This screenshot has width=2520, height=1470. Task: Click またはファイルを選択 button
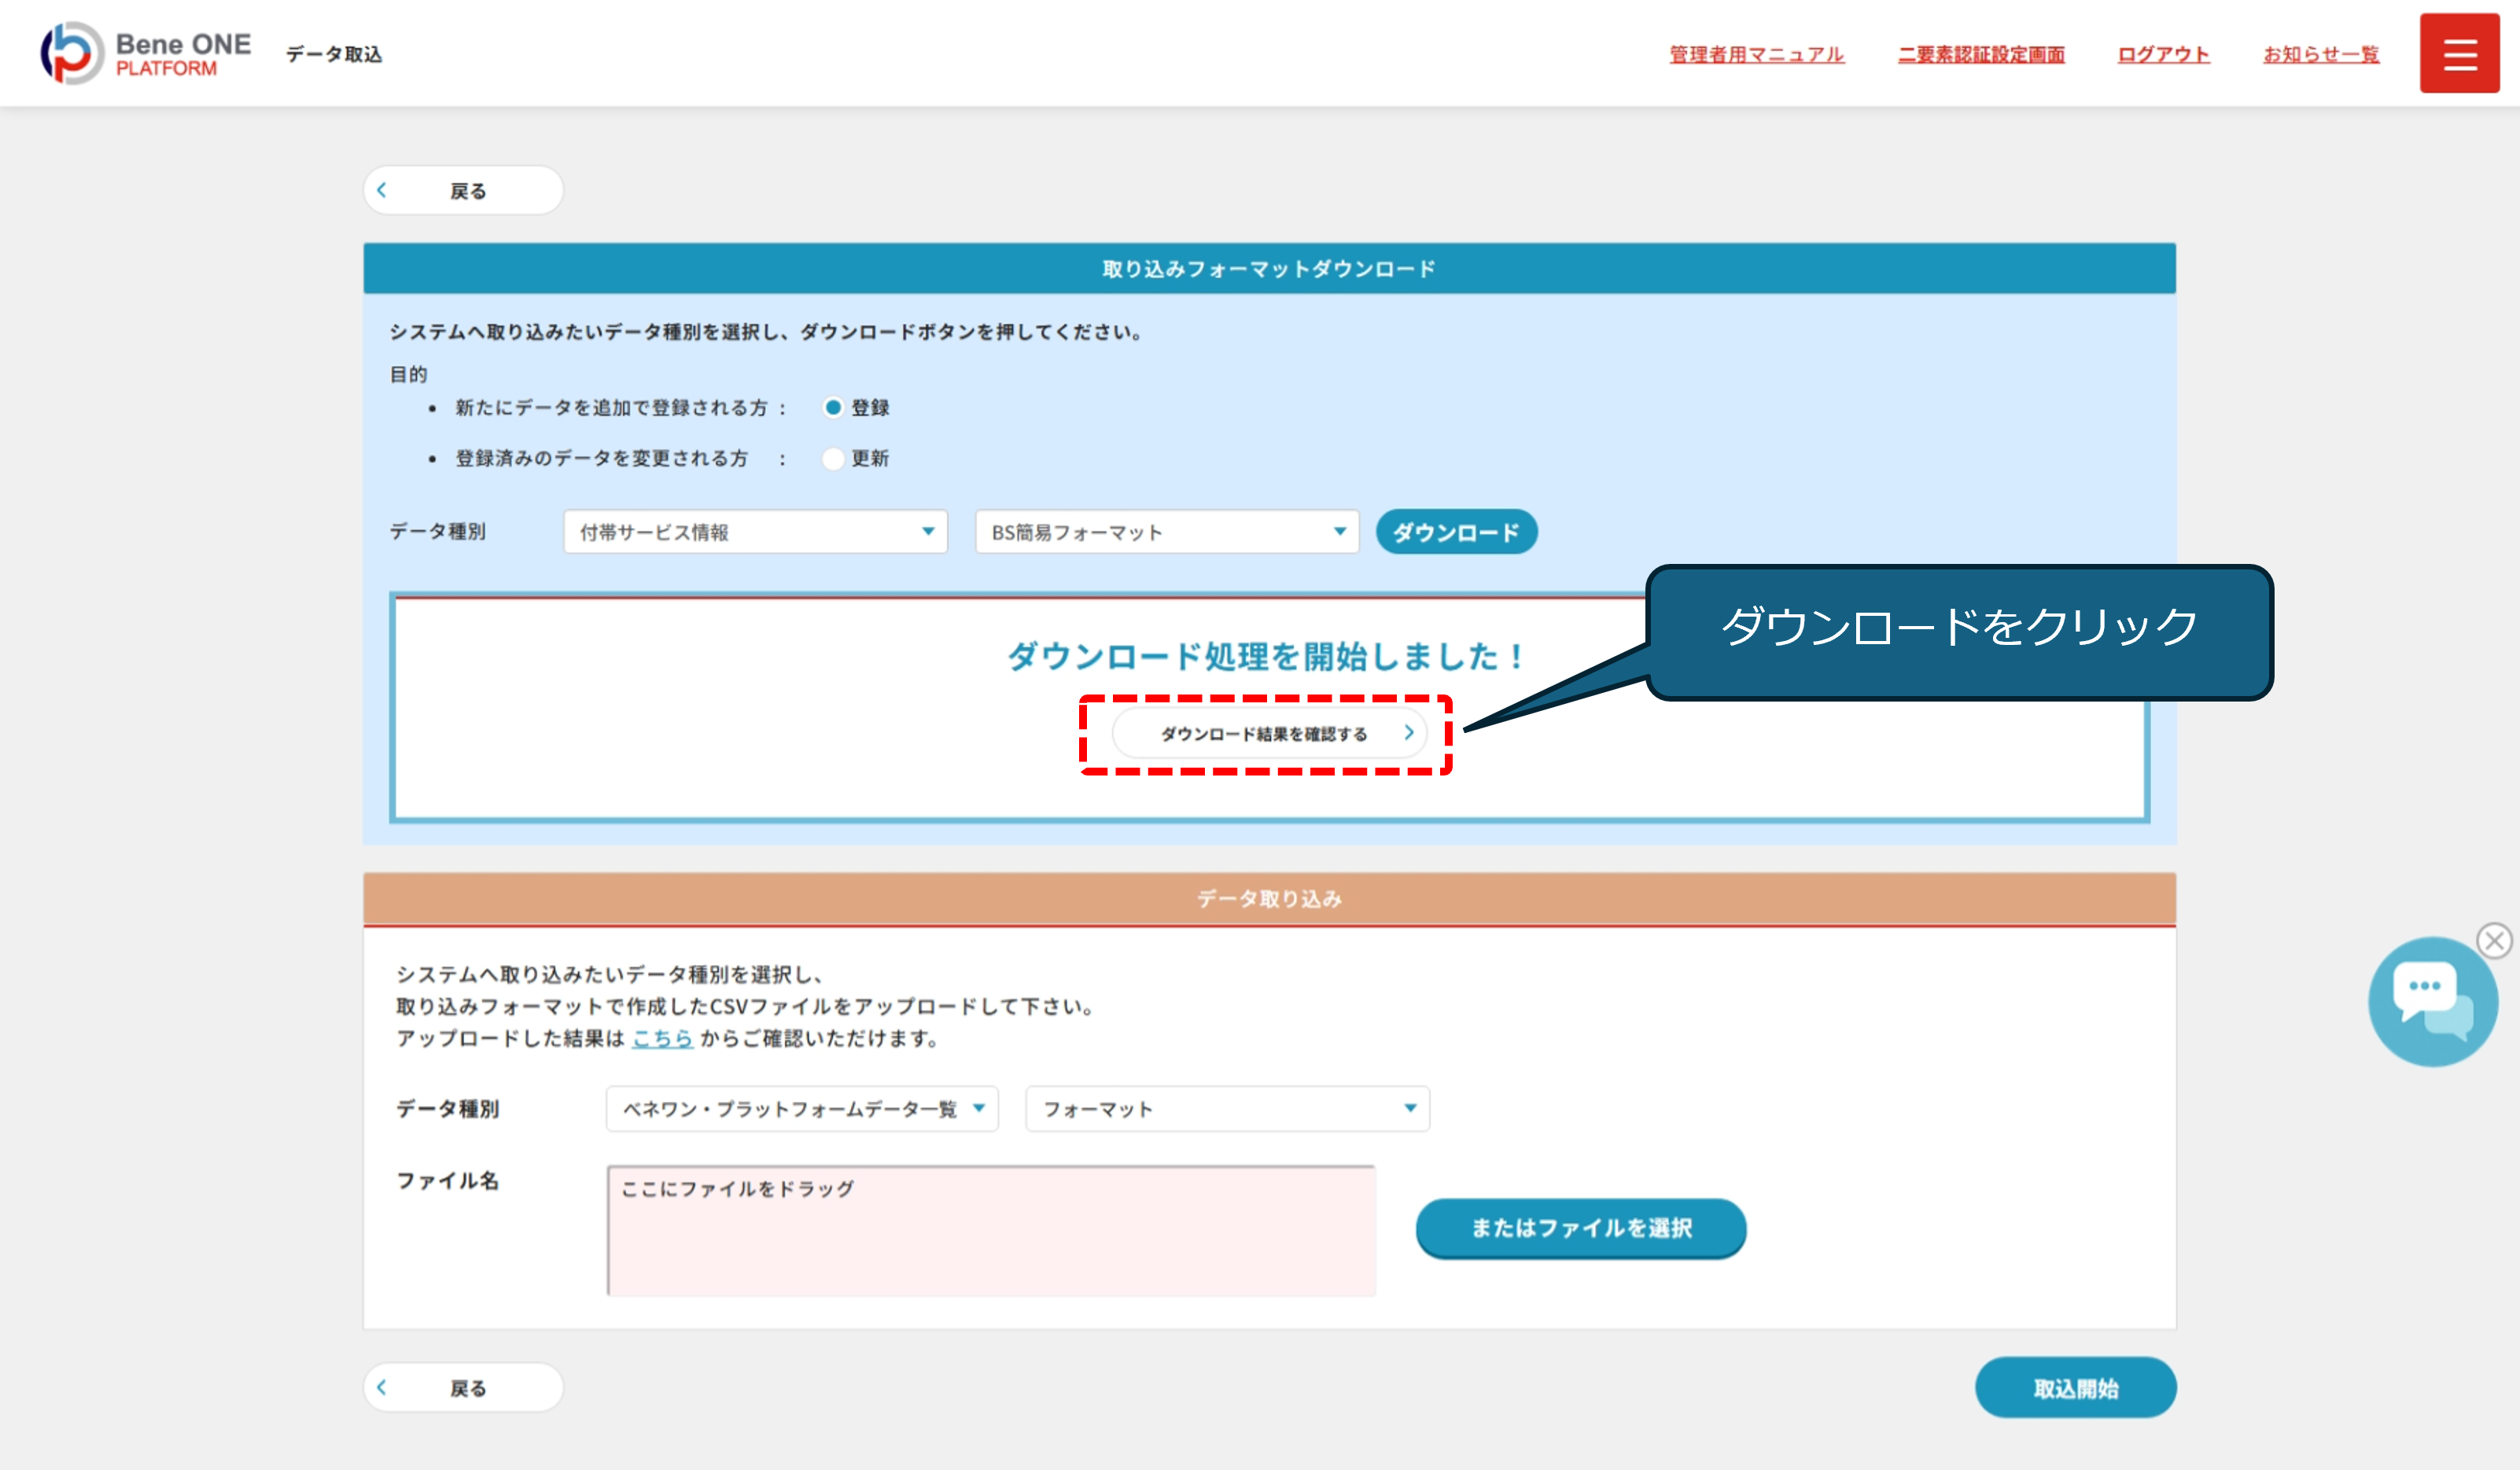[x=1581, y=1228]
